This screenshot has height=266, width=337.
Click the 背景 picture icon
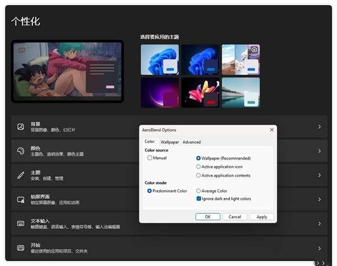point(21,127)
